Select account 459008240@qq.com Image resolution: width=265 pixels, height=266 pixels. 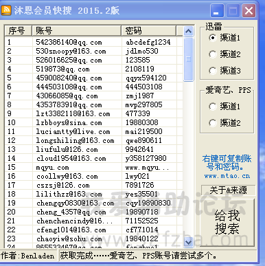[69, 78]
